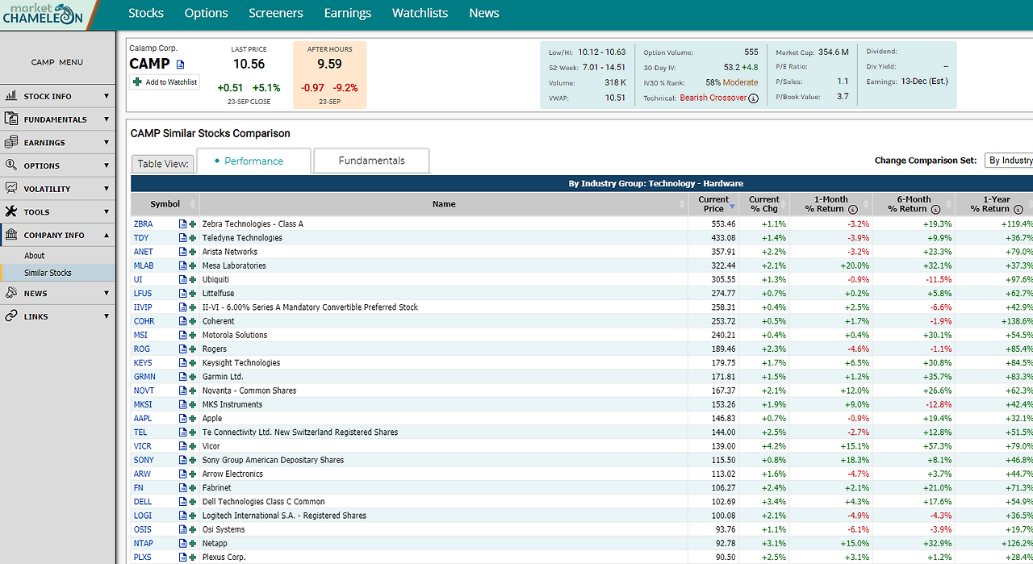Sort table by the Symbol column
The height and width of the screenshot is (564, 1033).
click(x=165, y=204)
